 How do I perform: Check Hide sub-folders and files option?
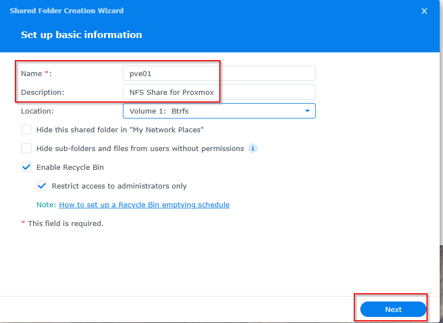(x=26, y=148)
